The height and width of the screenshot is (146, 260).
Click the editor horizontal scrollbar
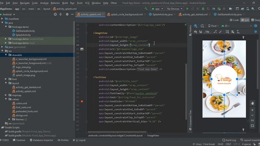117,132
